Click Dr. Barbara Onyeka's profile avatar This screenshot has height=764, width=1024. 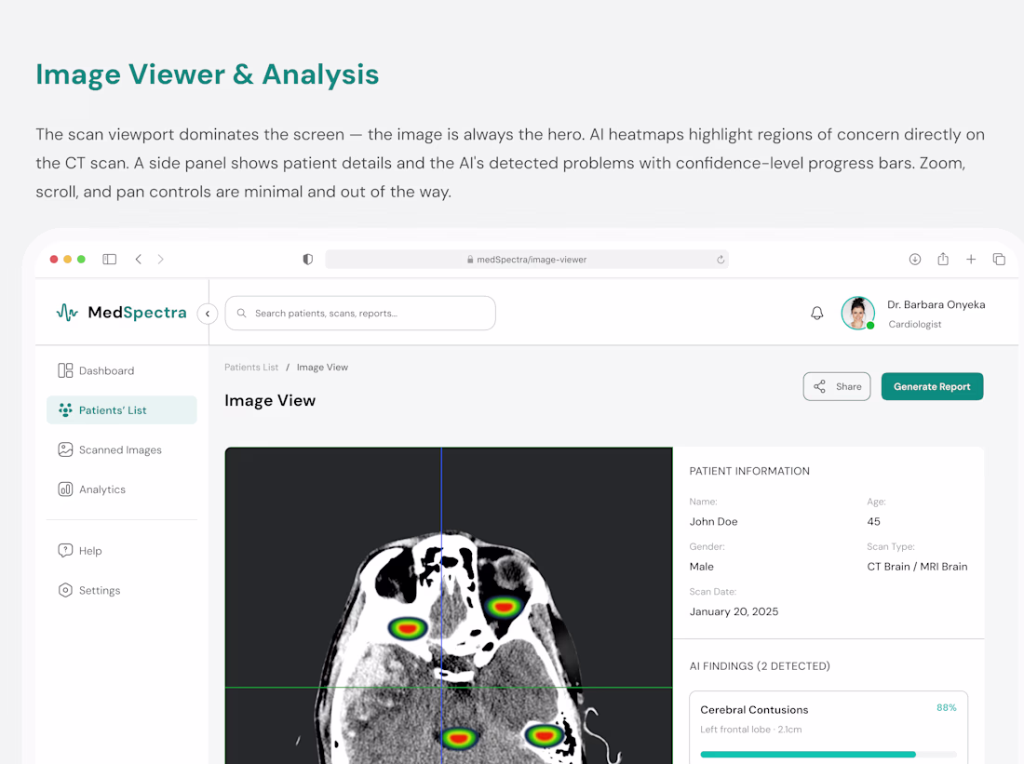point(857,314)
